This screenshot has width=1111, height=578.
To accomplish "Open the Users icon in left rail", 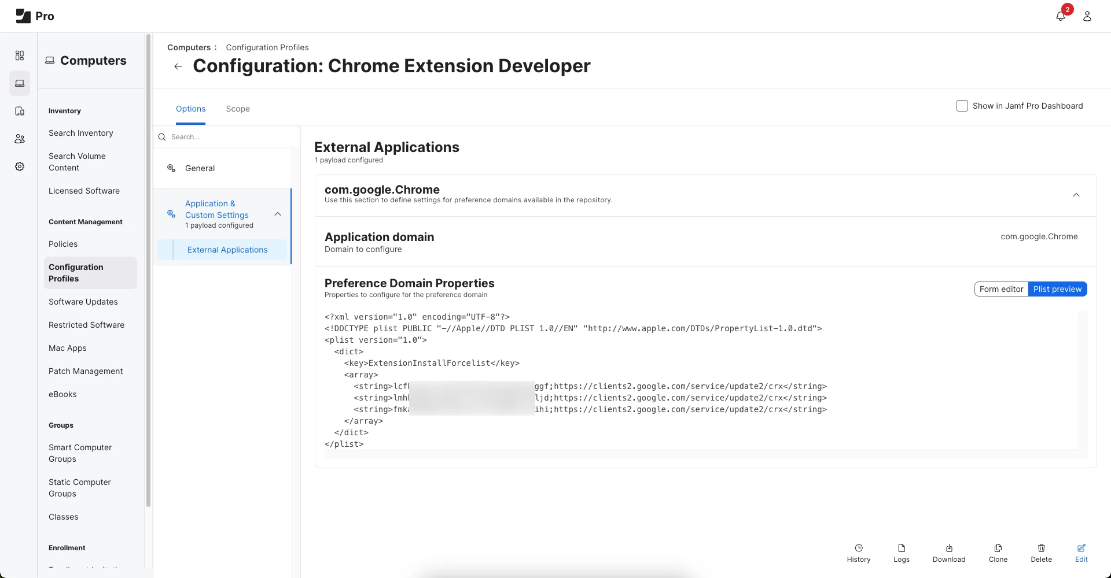I will coord(20,139).
